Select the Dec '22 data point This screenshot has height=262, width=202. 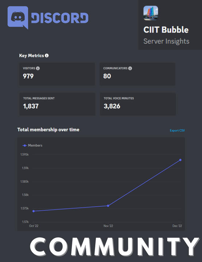[180, 160]
